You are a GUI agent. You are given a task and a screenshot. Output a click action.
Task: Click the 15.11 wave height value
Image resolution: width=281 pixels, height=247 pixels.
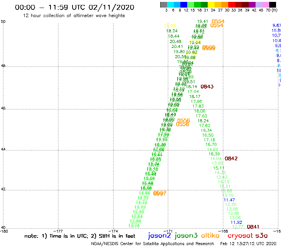click(x=218, y=168)
